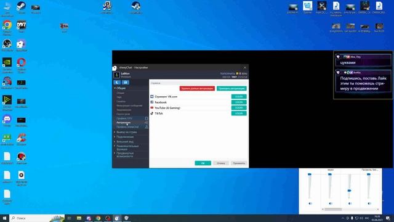Click the moon night-mode toggle button
This screenshot has width=394, height=222.
pos(117,82)
